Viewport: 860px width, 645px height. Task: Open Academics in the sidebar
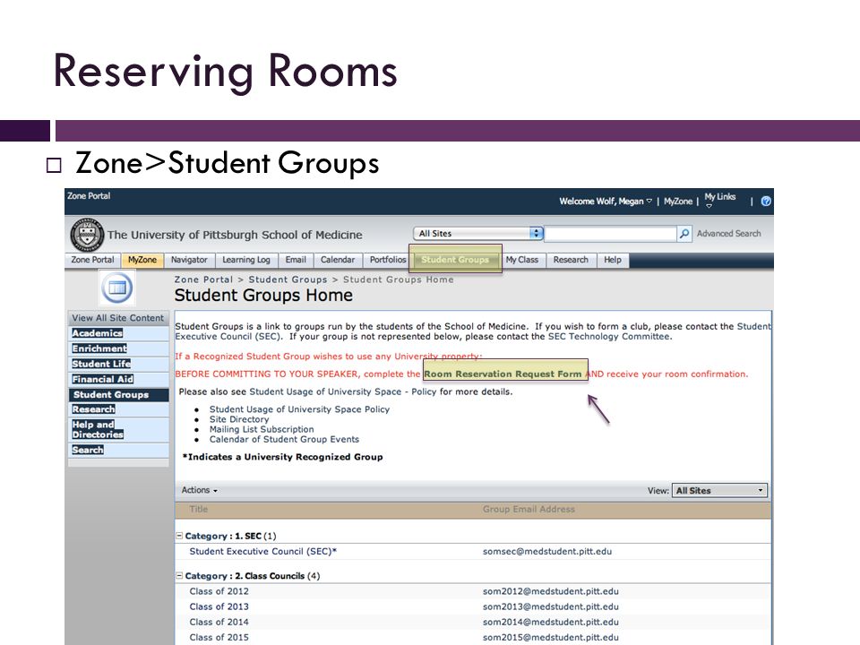point(97,333)
